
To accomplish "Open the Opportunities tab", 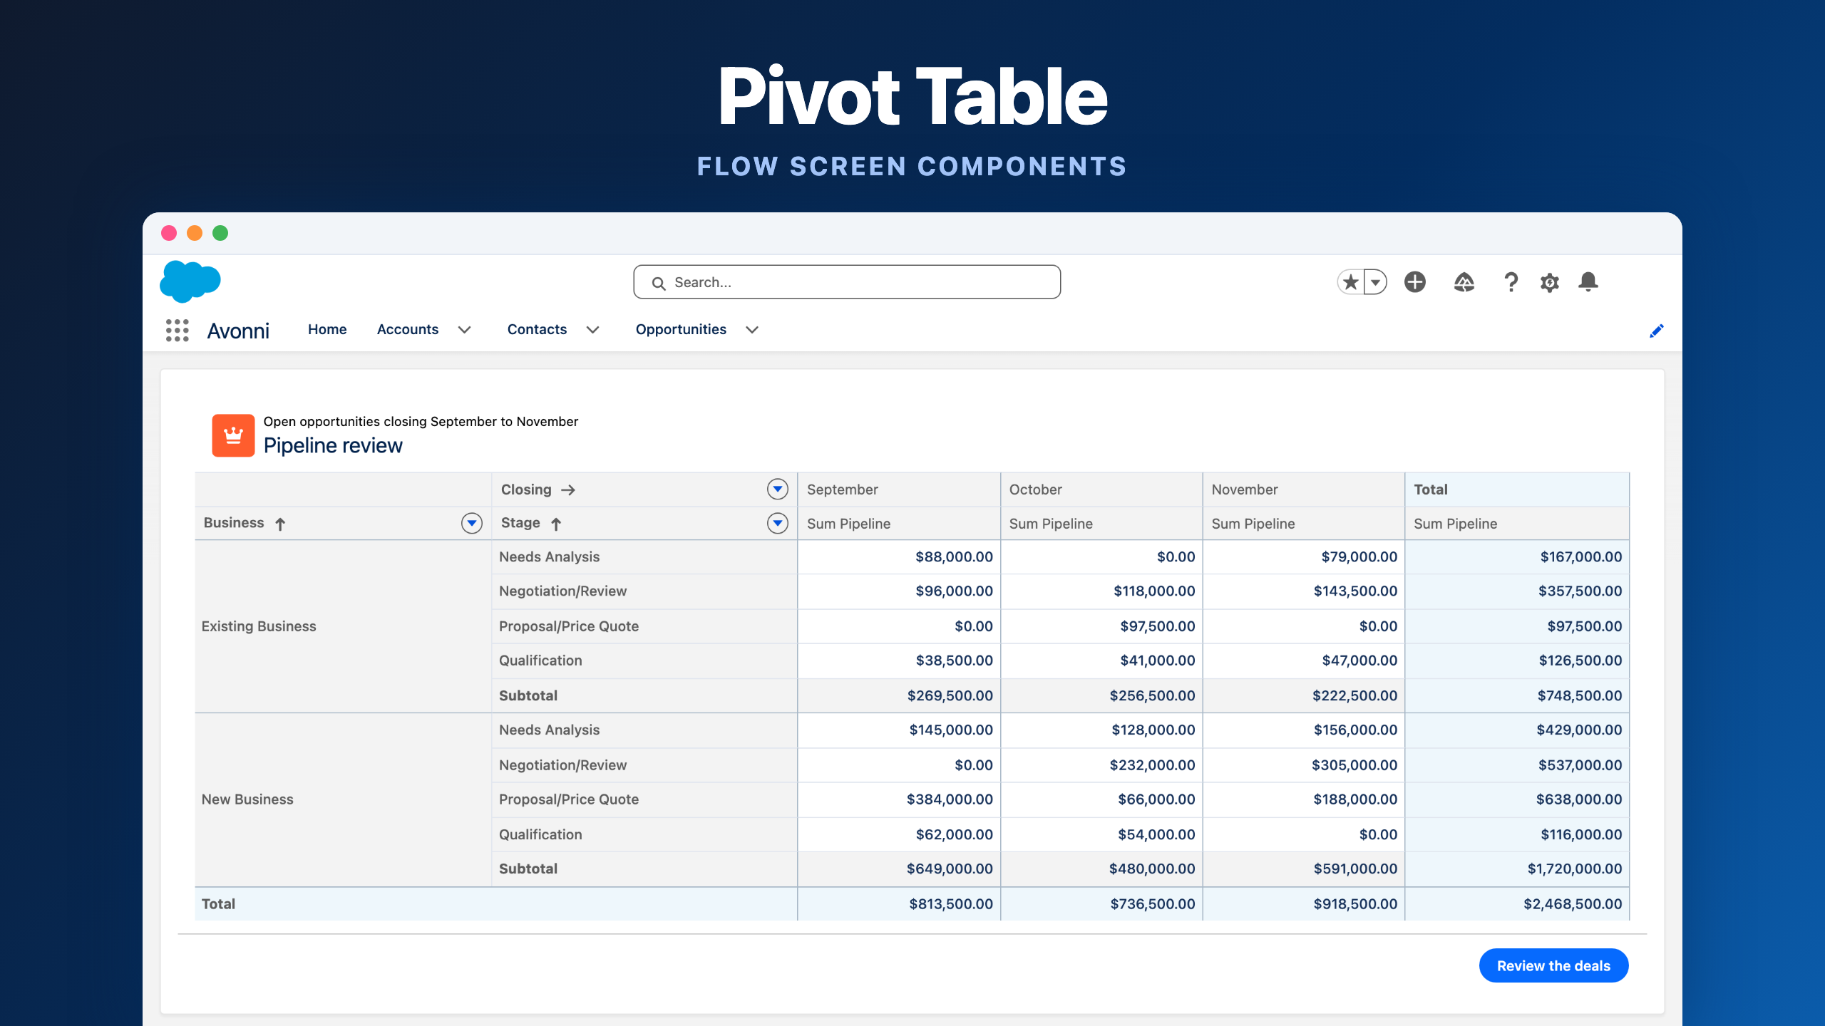I will (681, 329).
